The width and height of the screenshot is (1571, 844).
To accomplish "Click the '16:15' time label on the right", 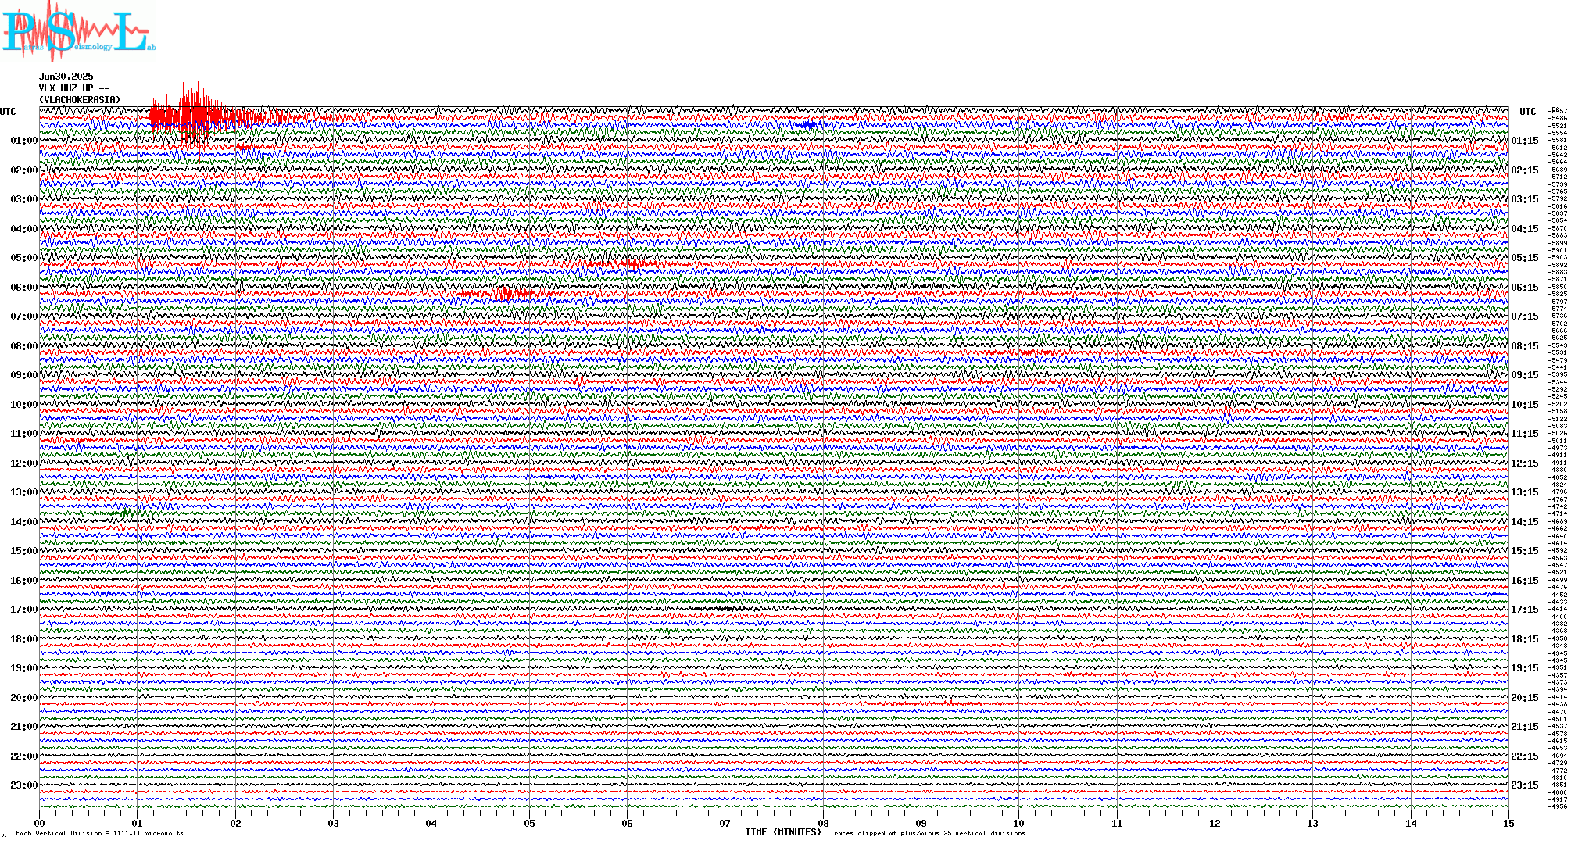I will [x=1525, y=581].
